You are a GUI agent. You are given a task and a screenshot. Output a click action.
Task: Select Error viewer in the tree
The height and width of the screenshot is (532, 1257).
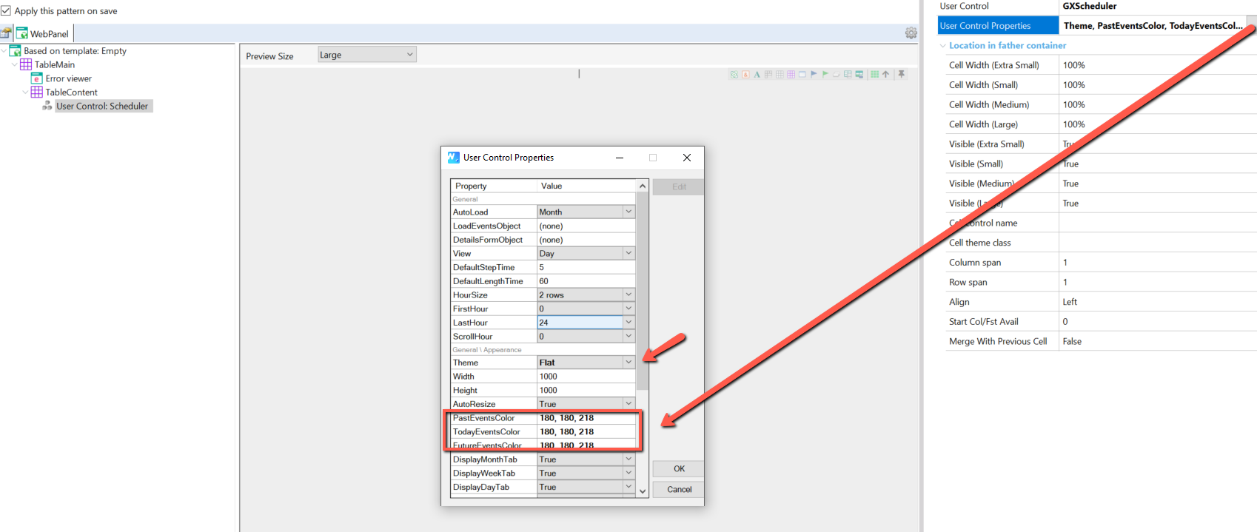[69, 78]
